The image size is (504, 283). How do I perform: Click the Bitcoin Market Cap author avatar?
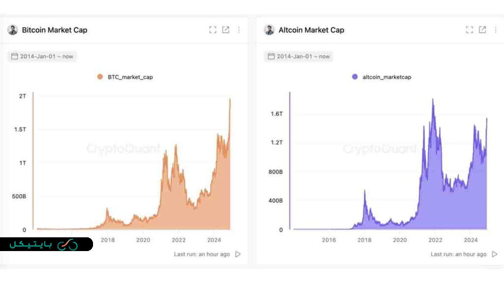[13, 30]
